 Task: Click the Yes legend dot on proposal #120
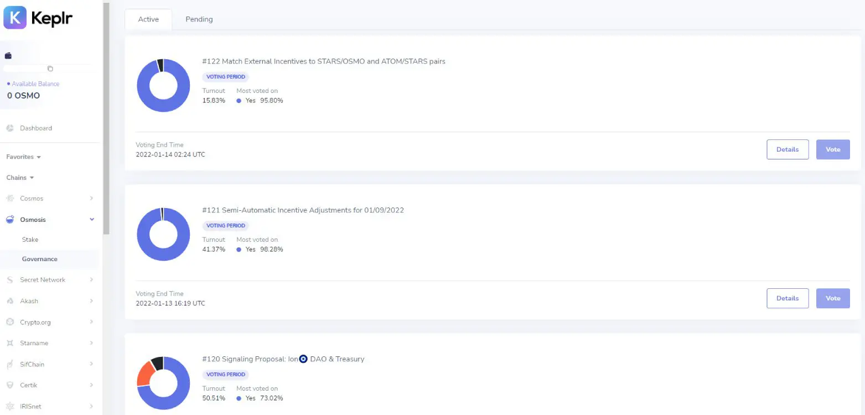239,398
